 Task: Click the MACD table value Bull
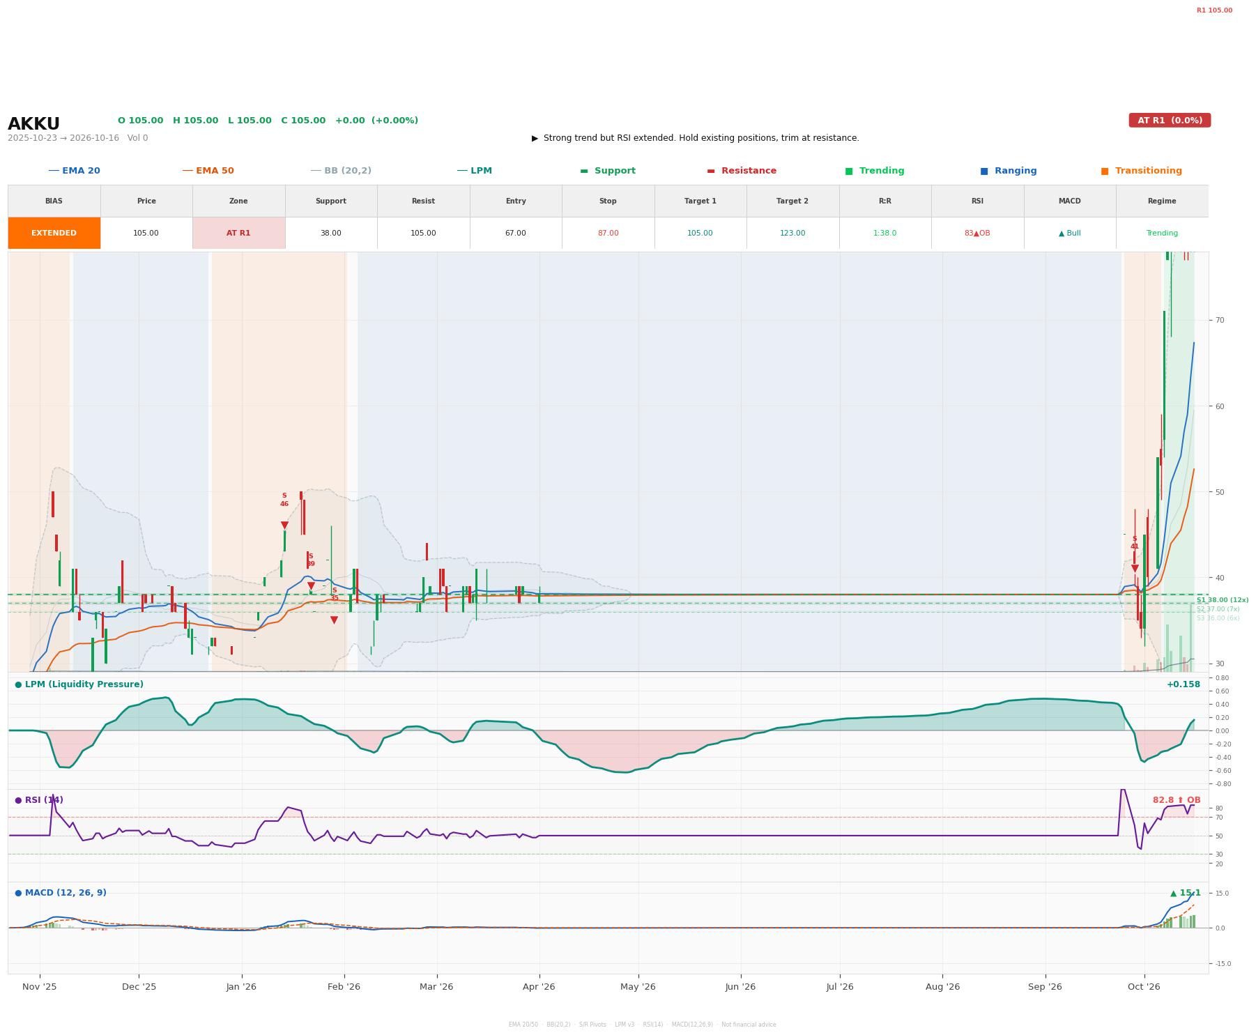[x=1070, y=233]
